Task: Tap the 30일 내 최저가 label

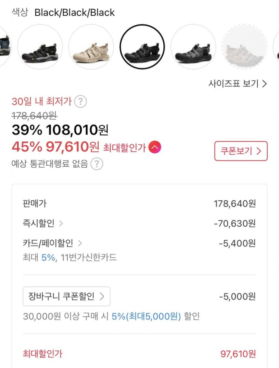Action: click(42, 101)
